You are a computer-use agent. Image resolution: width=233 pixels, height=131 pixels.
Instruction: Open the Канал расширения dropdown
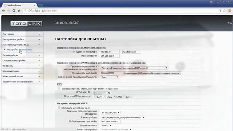pyautogui.click(x=116, y=130)
